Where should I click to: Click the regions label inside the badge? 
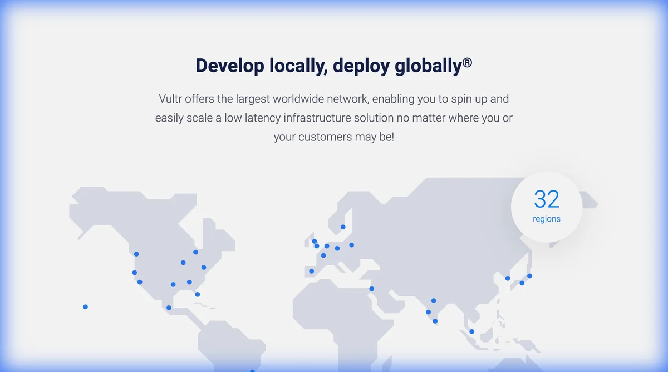click(x=546, y=218)
